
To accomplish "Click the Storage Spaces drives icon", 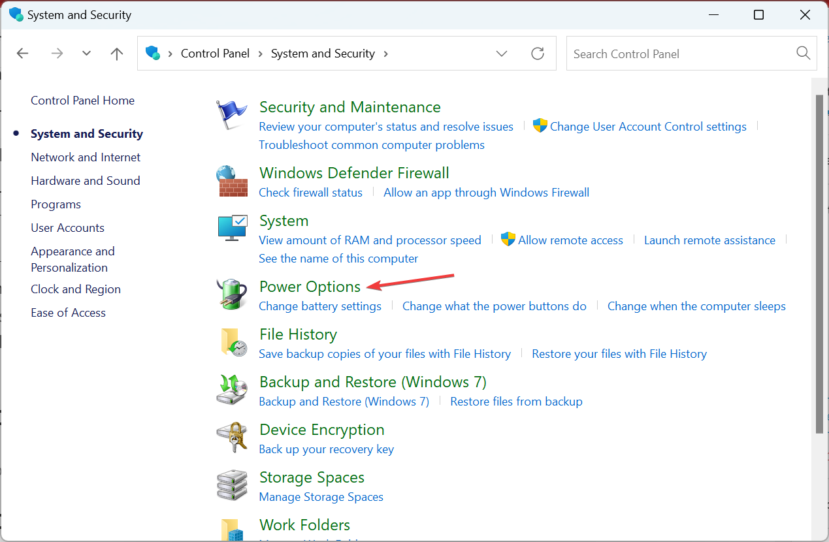I will 232,485.
